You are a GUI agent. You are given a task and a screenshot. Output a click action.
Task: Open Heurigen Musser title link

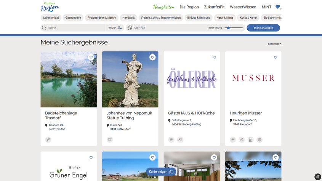pos(246,113)
